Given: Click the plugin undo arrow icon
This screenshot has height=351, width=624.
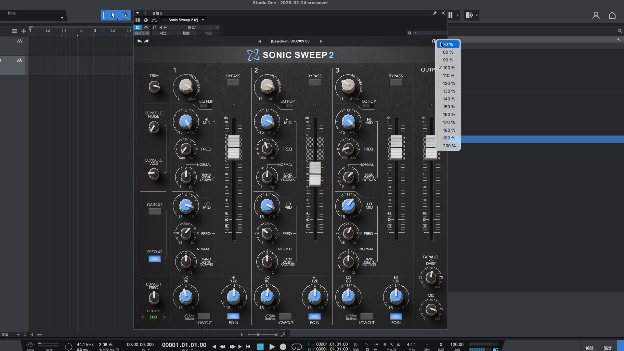Looking at the screenshot, I should pyautogui.click(x=139, y=41).
